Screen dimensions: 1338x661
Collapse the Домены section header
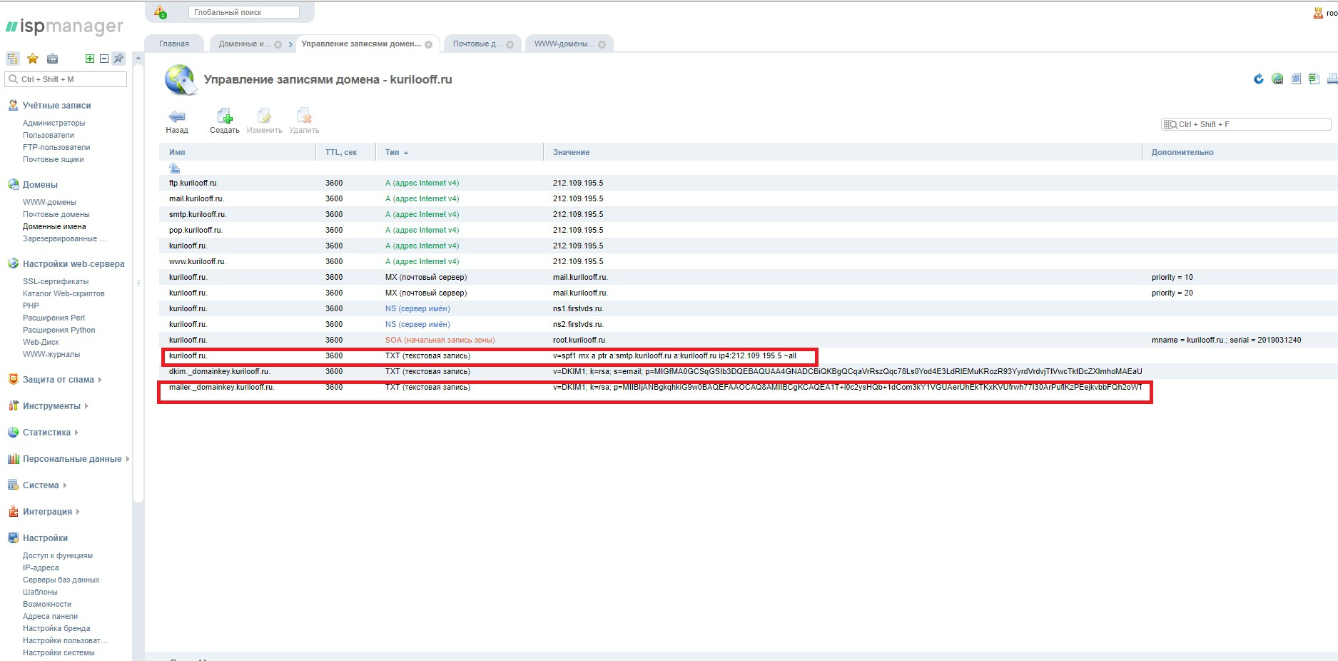(40, 184)
